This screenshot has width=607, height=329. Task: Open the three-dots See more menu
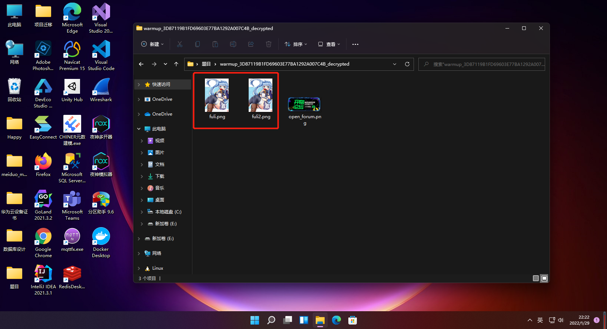[x=355, y=44]
